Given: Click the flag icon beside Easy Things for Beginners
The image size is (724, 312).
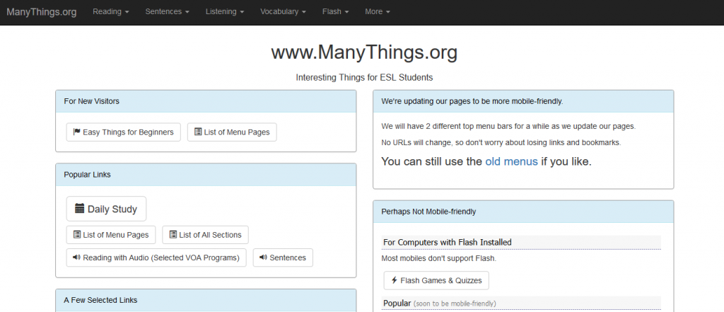Looking at the screenshot, I should 76,132.
